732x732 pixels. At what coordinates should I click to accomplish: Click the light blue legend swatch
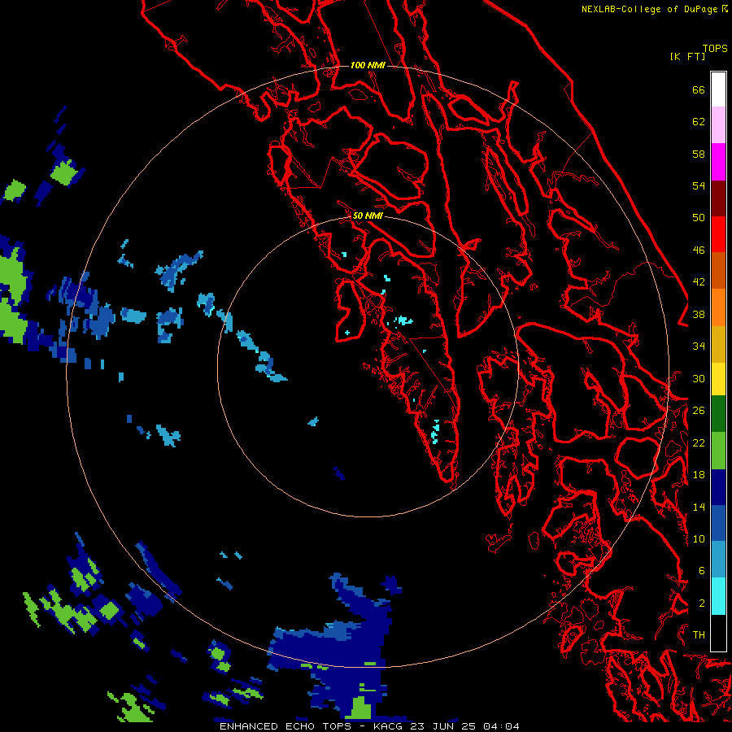pyautogui.click(x=718, y=560)
